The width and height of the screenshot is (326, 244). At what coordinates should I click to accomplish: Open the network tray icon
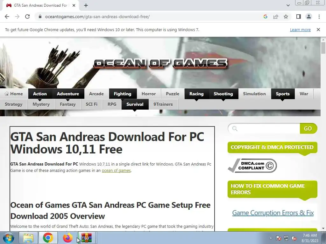coord(286,238)
